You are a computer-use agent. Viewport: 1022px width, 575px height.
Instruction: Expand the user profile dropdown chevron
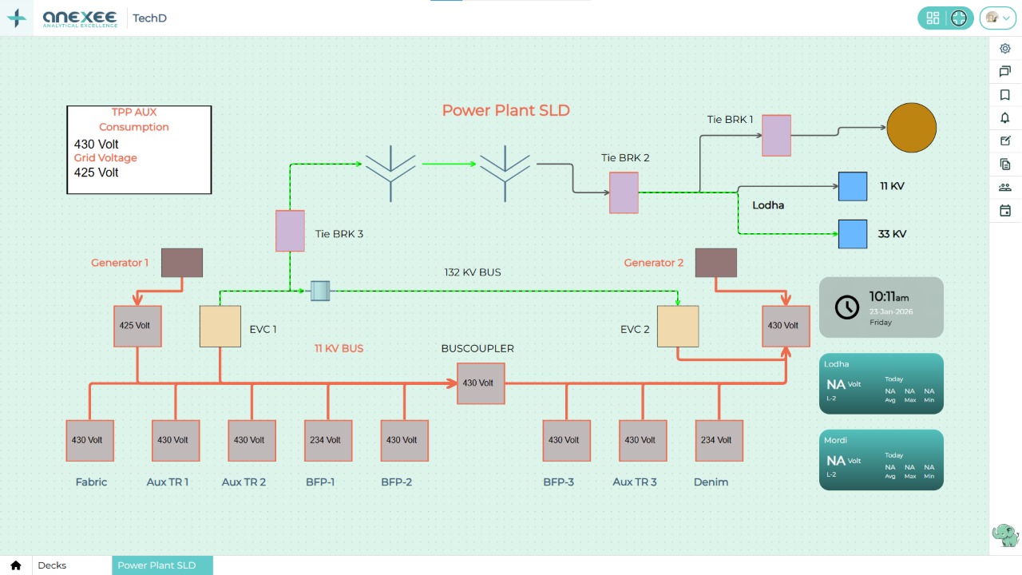tap(1008, 18)
